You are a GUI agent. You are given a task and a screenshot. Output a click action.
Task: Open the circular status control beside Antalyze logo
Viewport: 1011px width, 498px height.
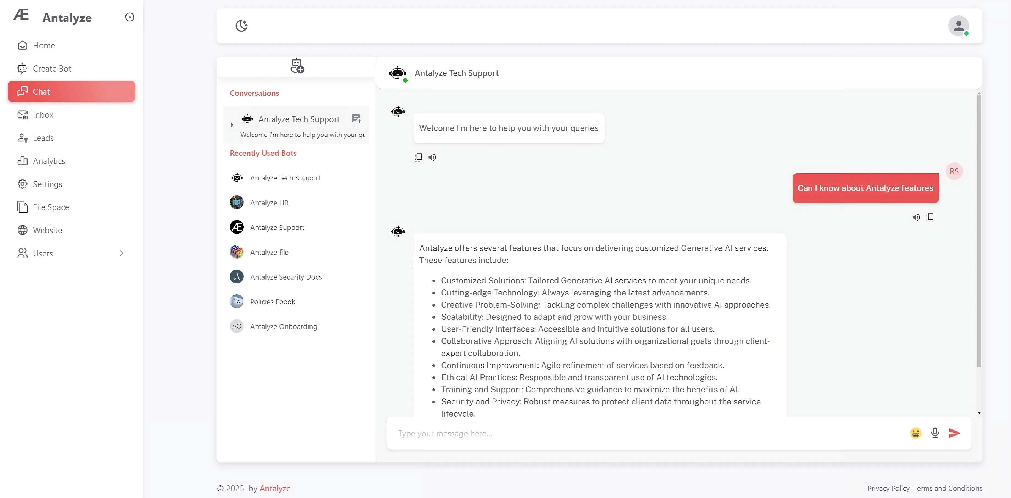(x=130, y=17)
